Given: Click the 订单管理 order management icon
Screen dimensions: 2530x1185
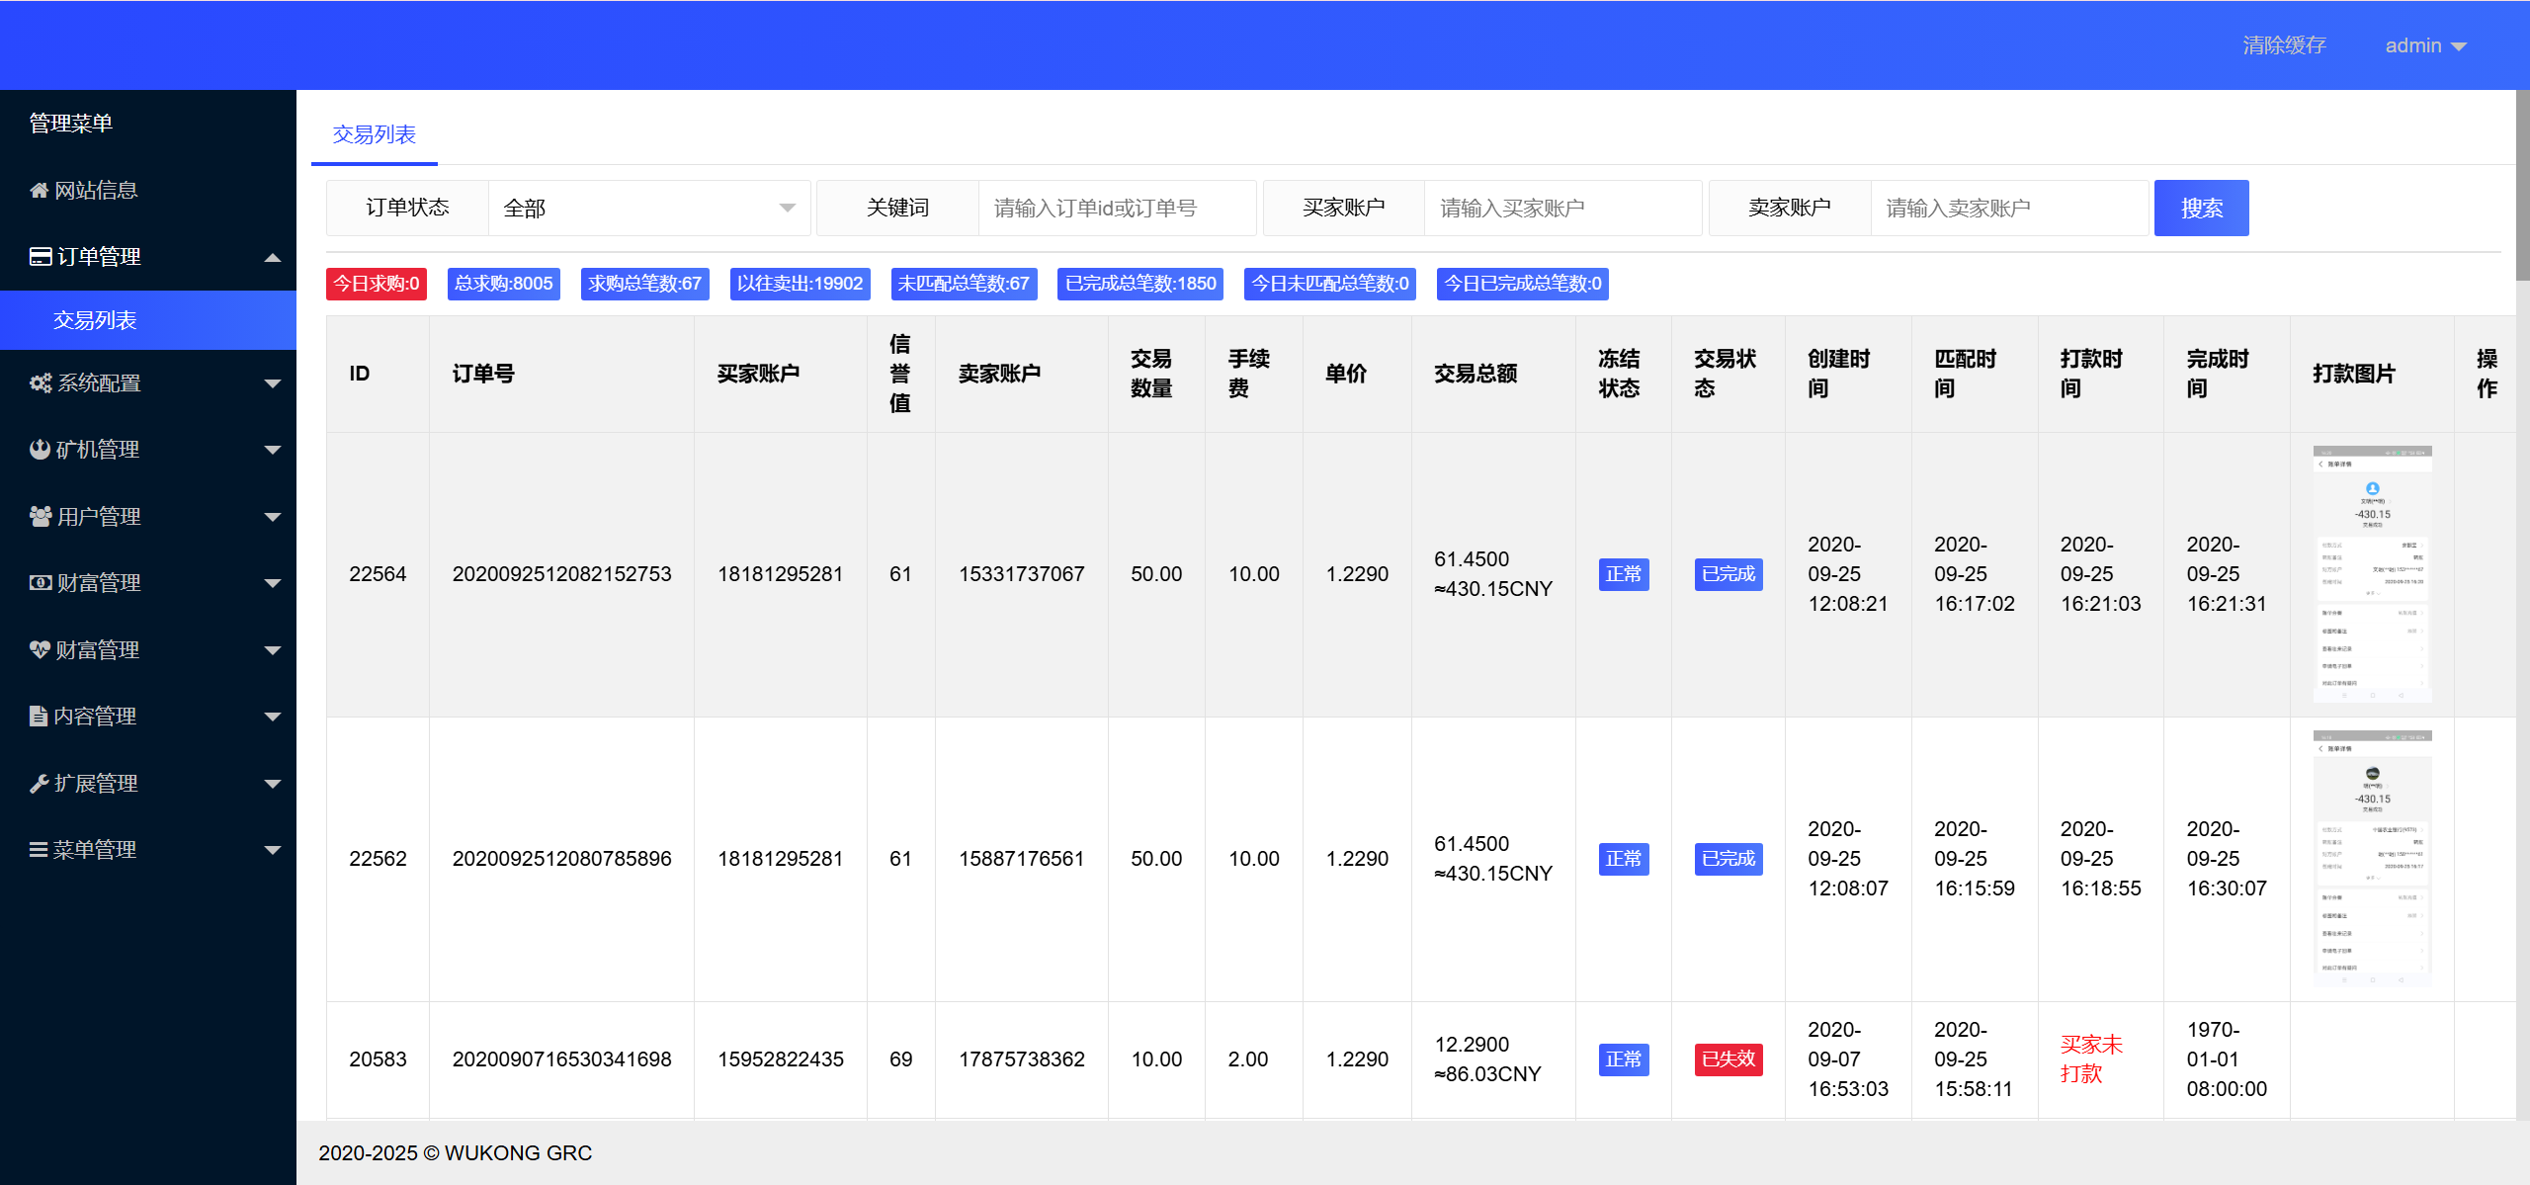Looking at the screenshot, I should coord(39,256).
